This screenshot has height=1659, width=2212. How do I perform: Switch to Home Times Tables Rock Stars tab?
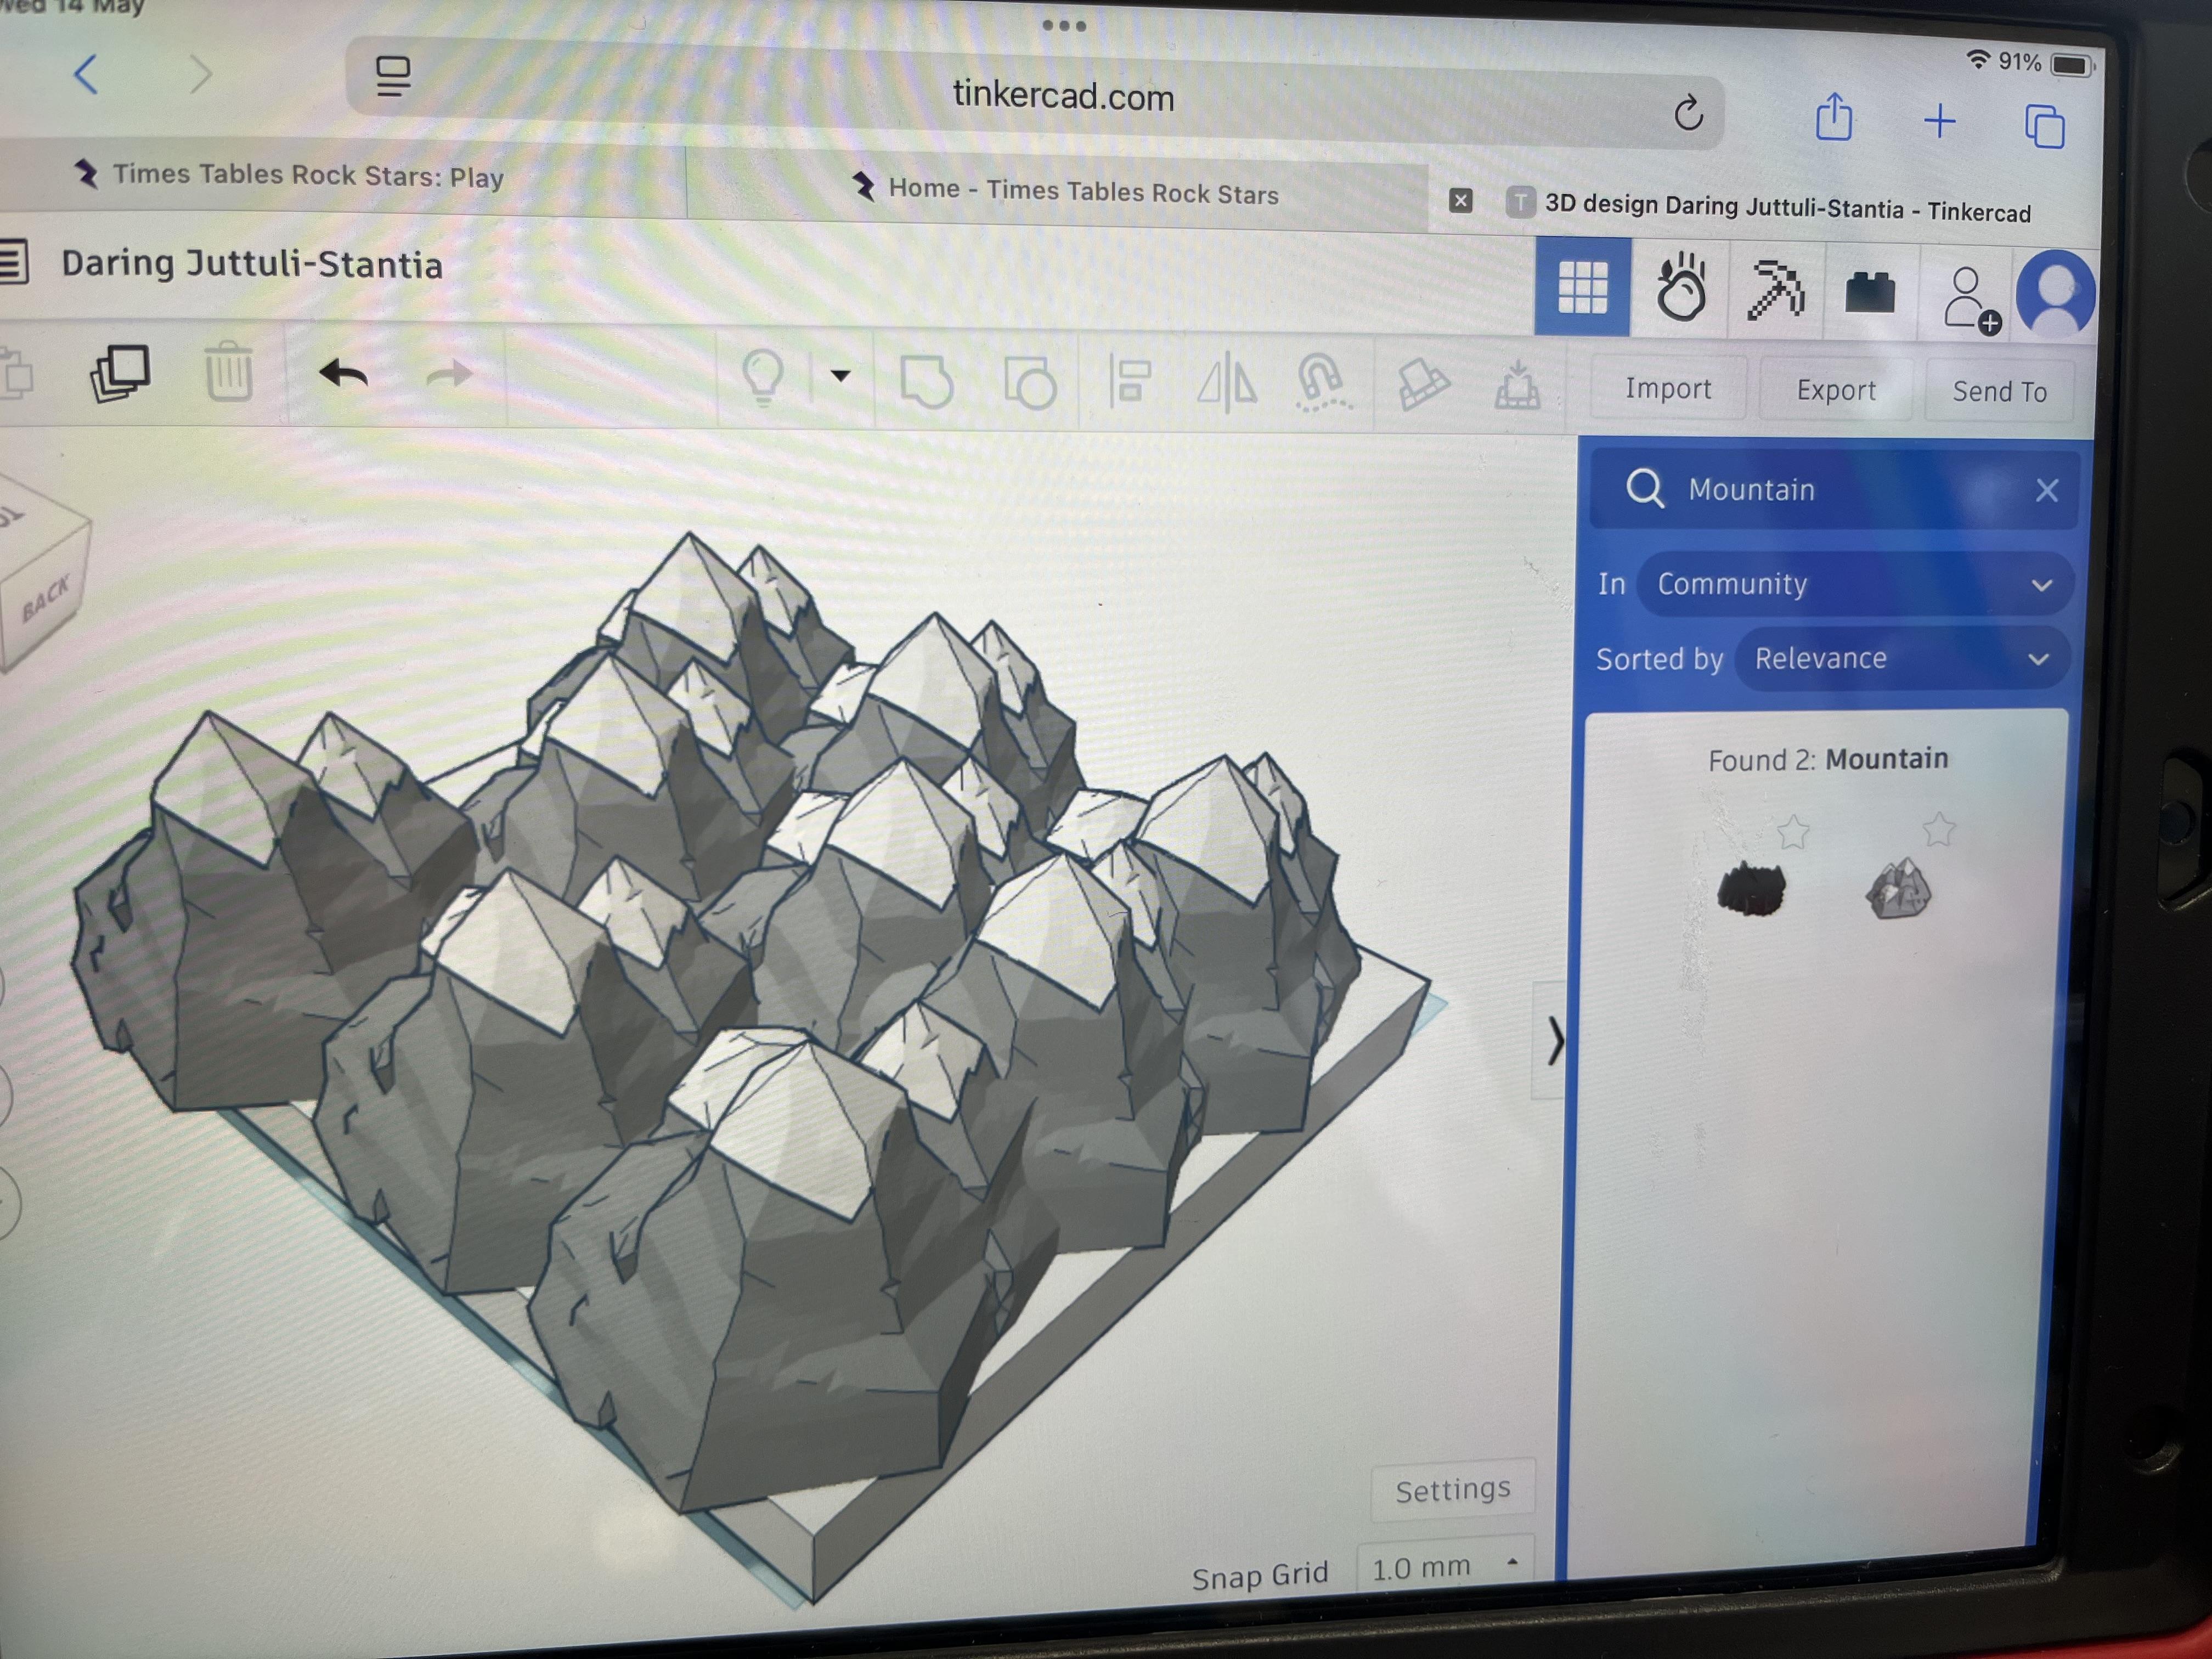[1083, 191]
